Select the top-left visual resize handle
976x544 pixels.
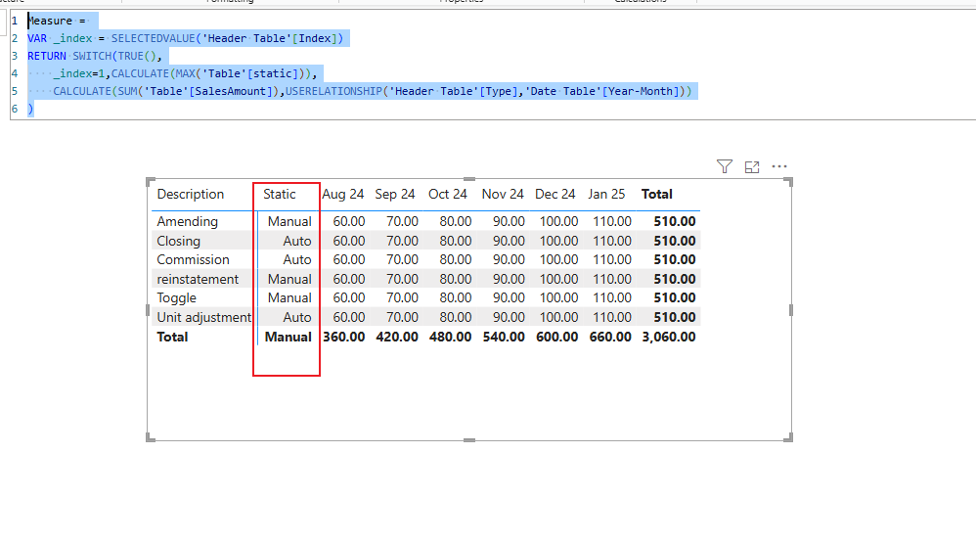coord(150,182)
